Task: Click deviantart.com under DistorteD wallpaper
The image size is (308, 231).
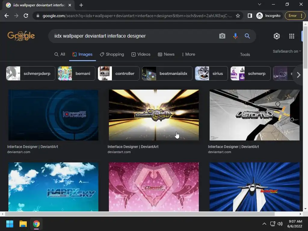Action: point(219,152)
